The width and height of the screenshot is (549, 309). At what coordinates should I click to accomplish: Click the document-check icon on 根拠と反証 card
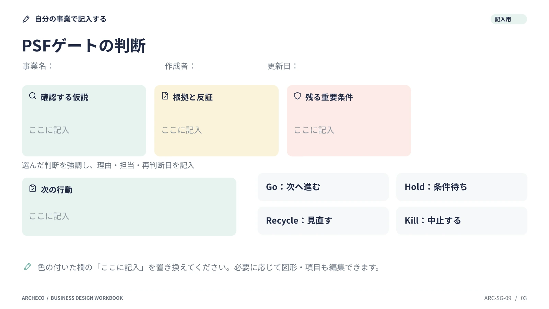(x=165, y=96)
